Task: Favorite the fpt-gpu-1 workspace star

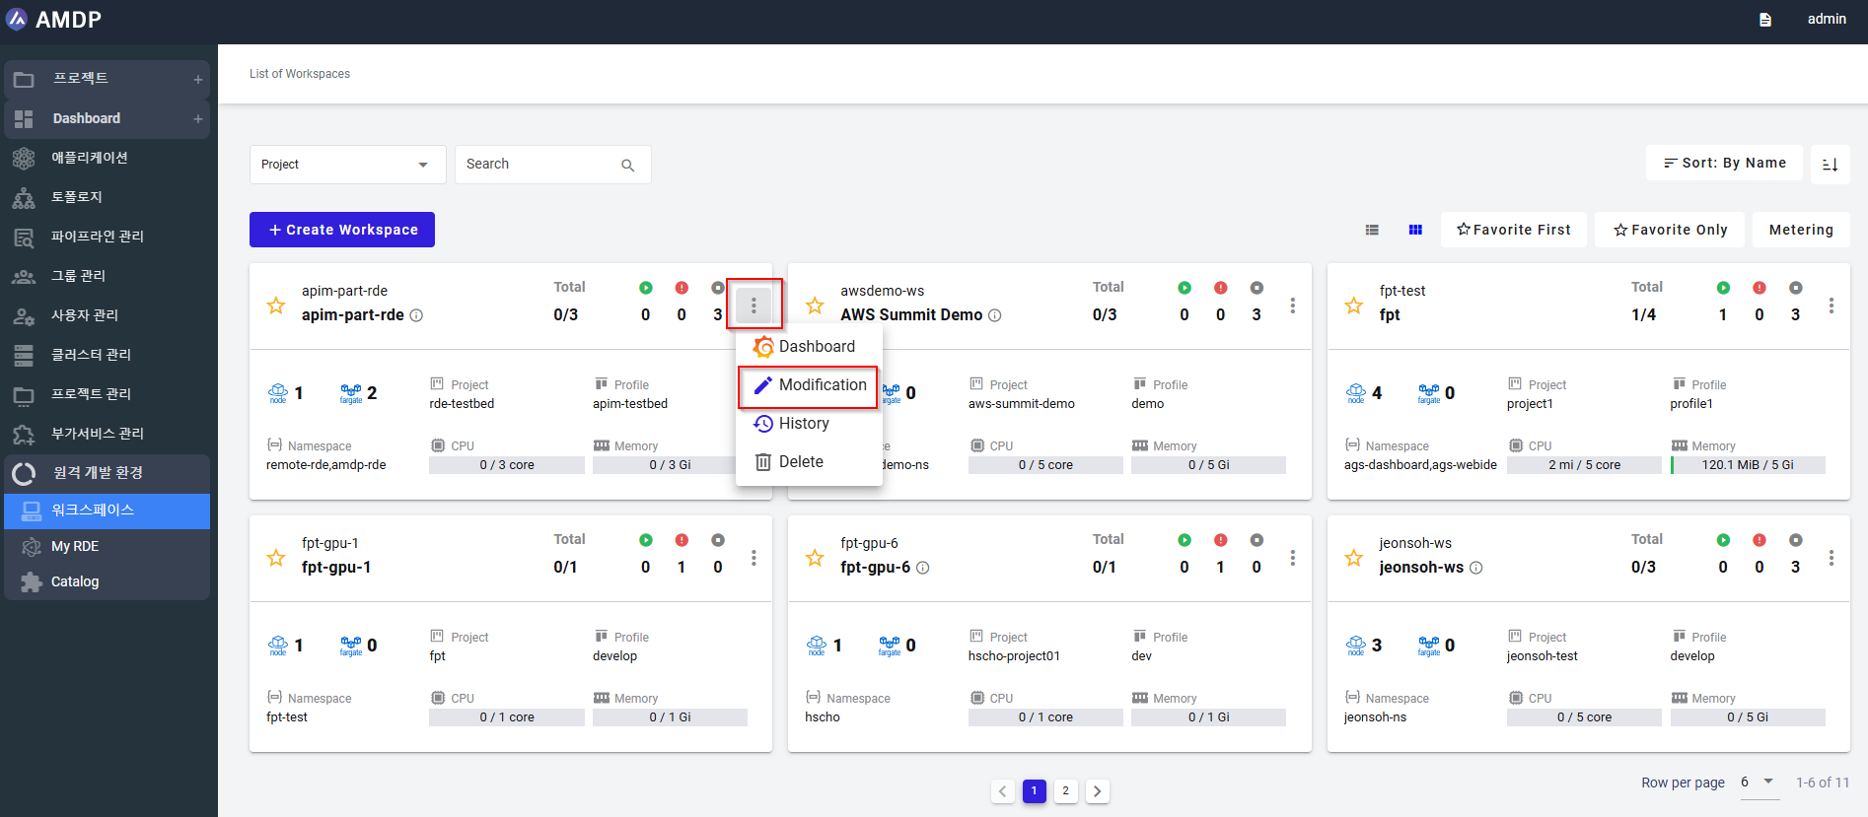Action: 276,559
